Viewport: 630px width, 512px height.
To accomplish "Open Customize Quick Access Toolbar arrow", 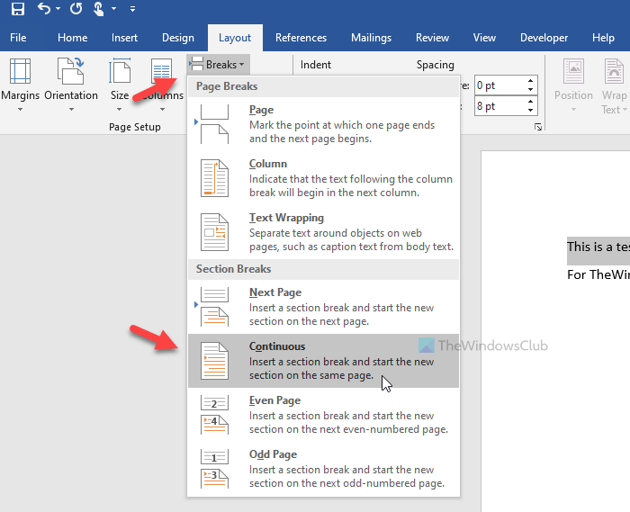I will pyautogui.click(x=132, y=9).
